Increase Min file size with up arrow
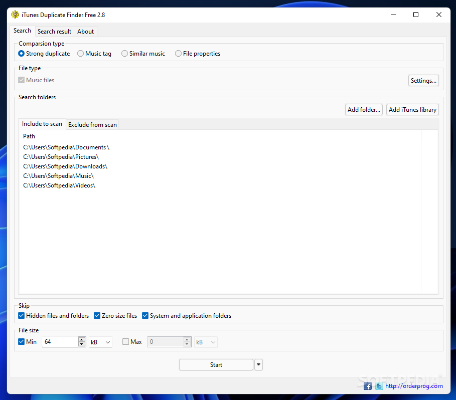The image size is (456, 400). [82, 339]
